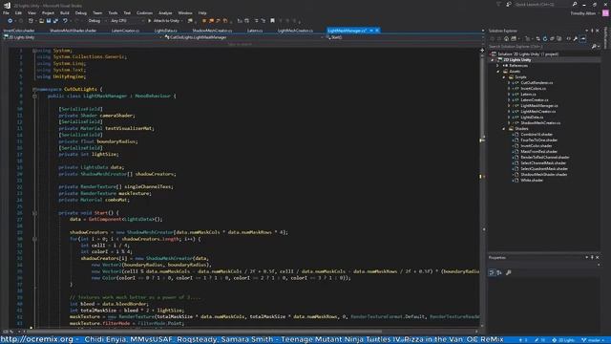Expand the CutOutRenderer.cs node

pos(509,83)
